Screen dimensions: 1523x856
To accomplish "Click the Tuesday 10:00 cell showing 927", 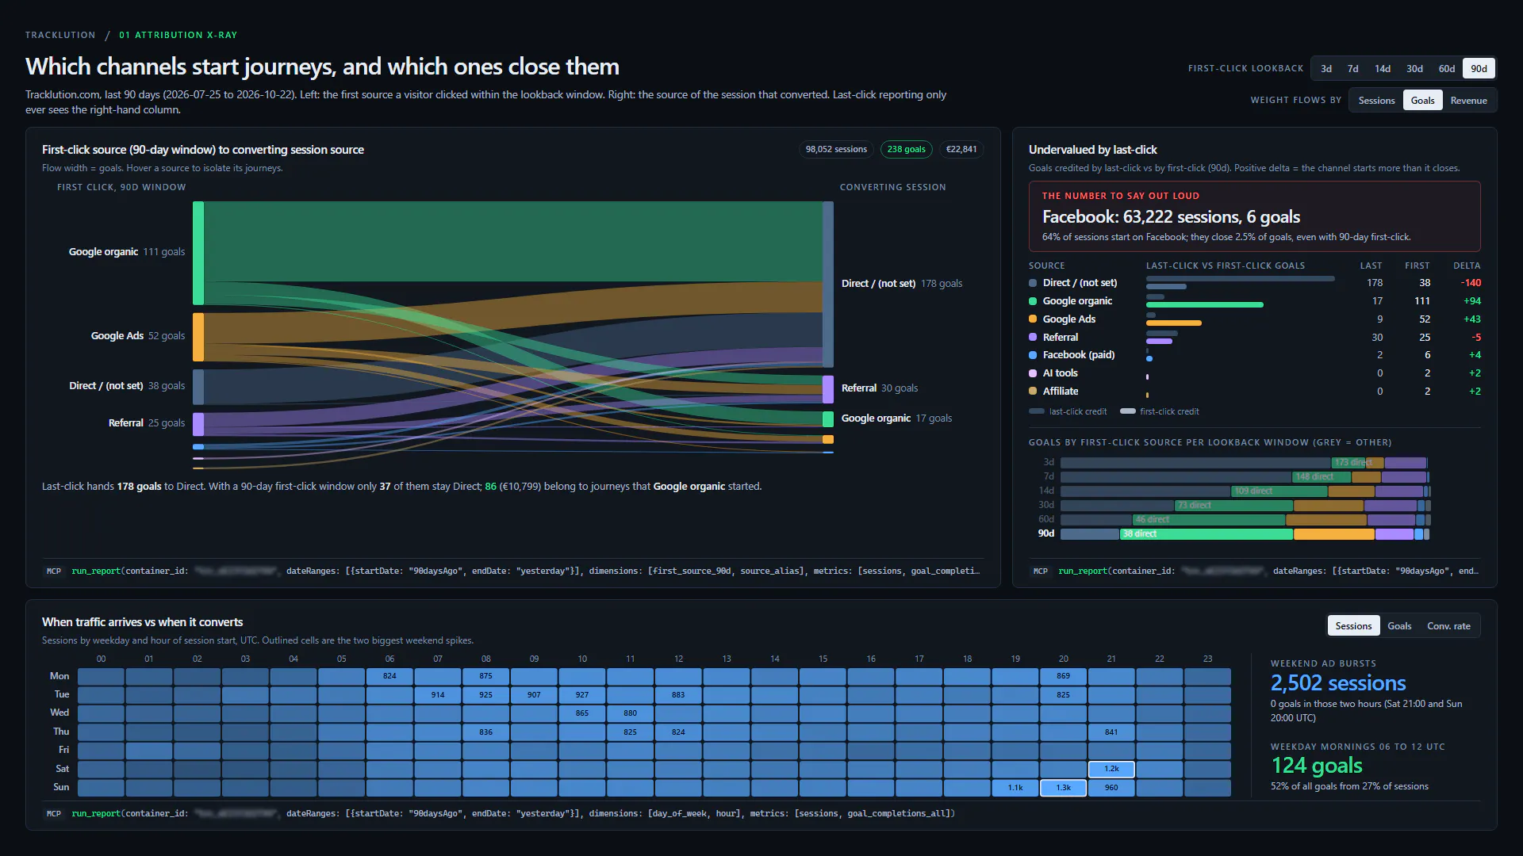I will pos(582,695).
